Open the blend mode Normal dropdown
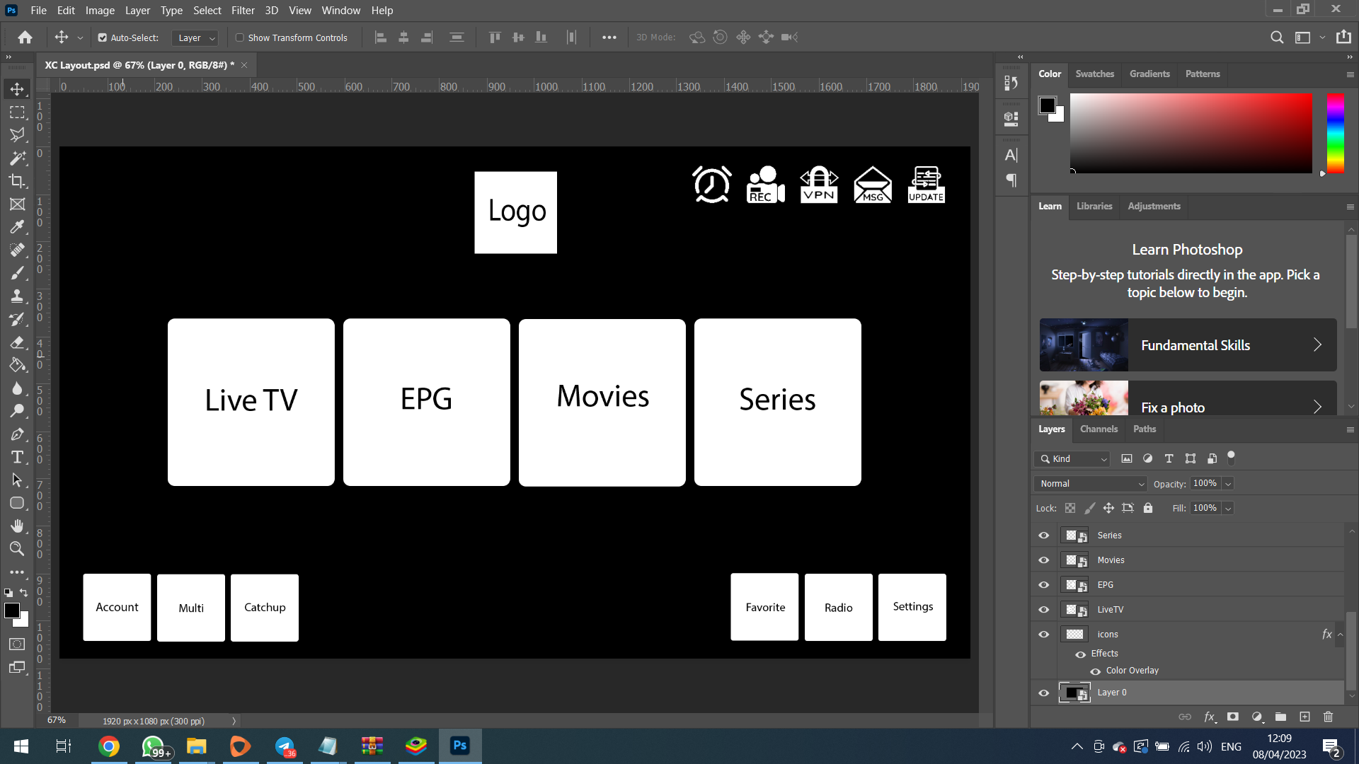 tap(1090, 484)
